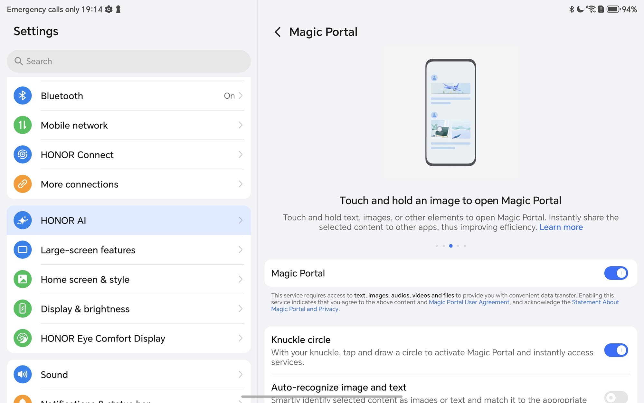The width and height of the screenshot is (644, 403).
Task: Open the Learn more link
Action: pos(561,227)
